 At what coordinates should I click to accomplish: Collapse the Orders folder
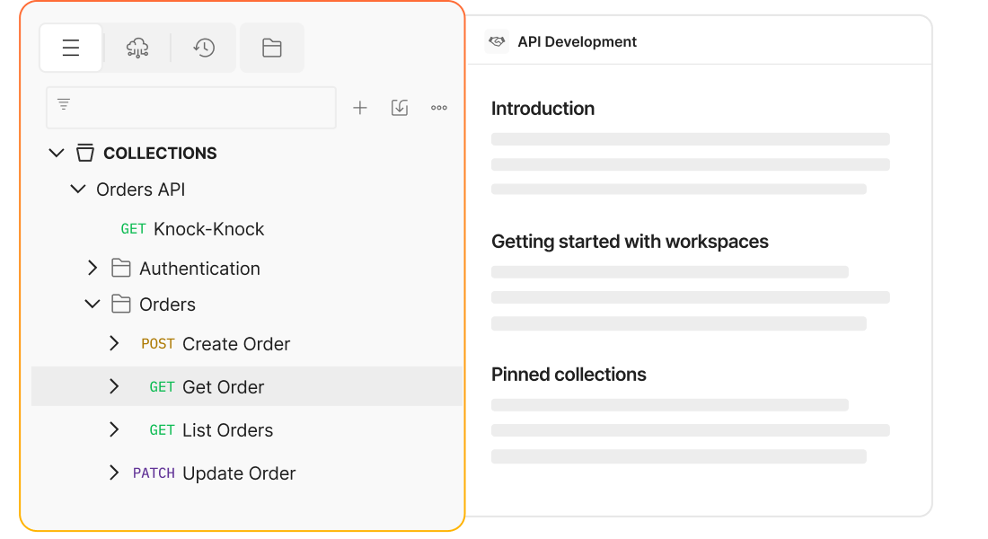(x=93, y=304)
